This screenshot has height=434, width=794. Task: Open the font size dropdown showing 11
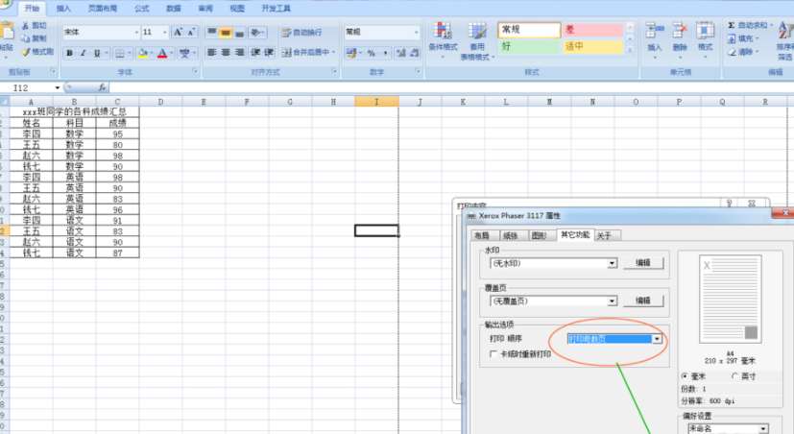(164, 33)
